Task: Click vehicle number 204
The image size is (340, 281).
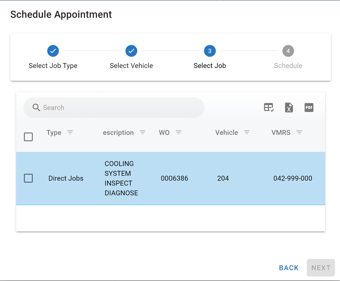Action: point(223,178)
